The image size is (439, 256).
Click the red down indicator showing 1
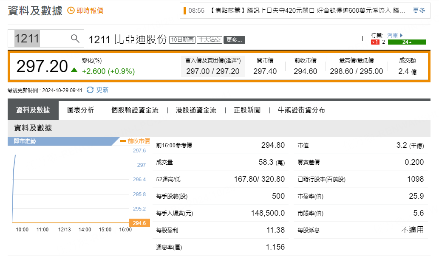coord(375,42)
